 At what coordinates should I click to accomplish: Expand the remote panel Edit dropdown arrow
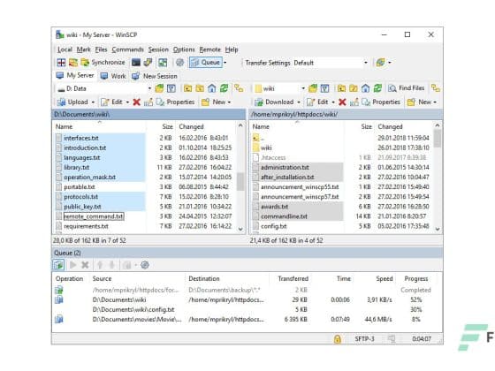click(x=333, y=102)
